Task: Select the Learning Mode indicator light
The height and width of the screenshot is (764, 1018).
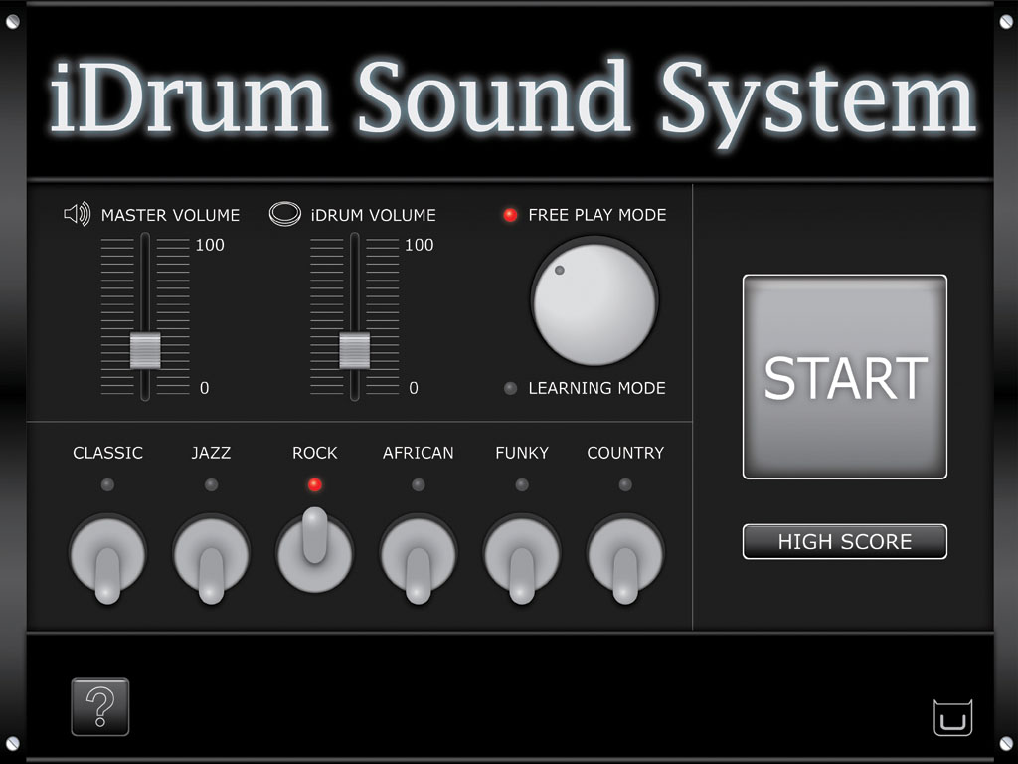Action: coord(510,389)
